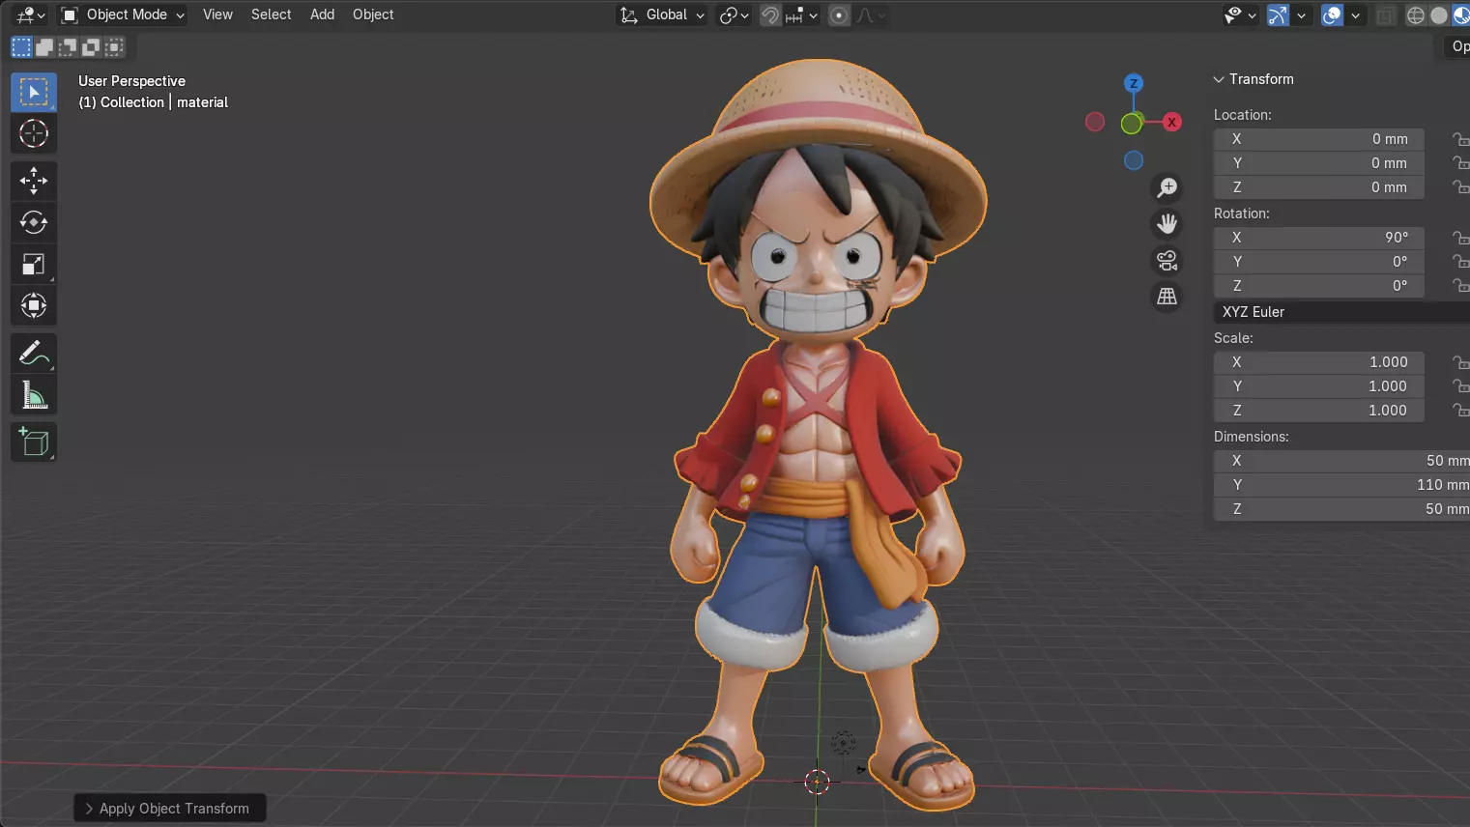Screen dimensions: 1470x827
Task: Set selection mode to intersect
Action: pos(114,46)
